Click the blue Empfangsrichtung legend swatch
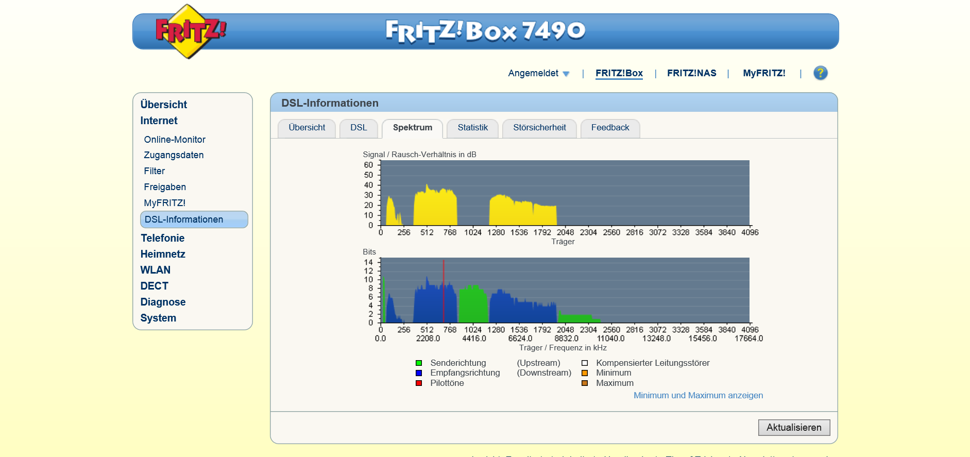This screenshot has width=970, height=457. click(419, 373)
